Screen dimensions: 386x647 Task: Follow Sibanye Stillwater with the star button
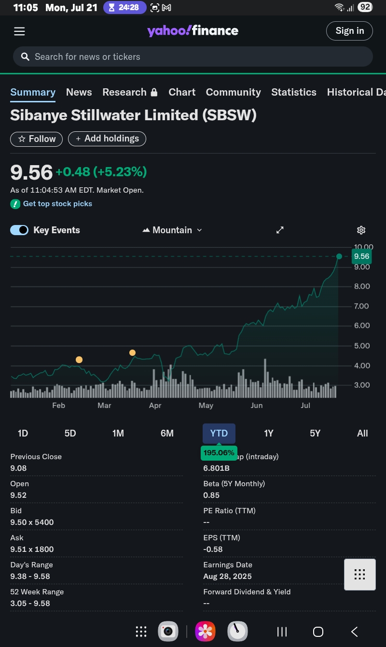tap(37, 139)
